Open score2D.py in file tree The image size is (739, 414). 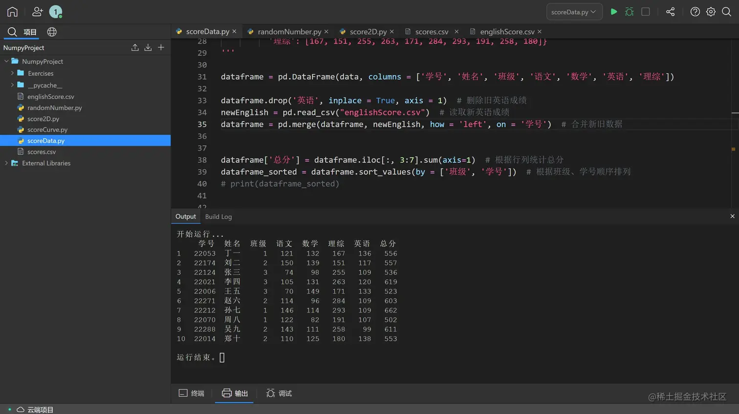click(x=43, y=119)
